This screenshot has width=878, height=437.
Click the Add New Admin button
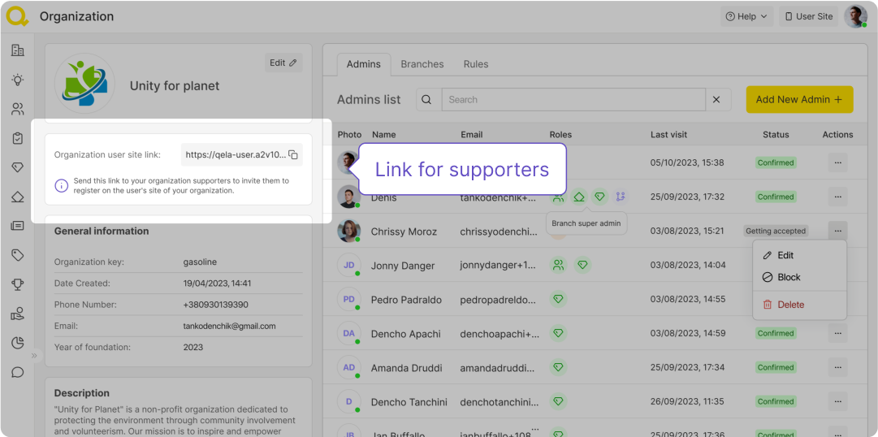click(799, 100)
